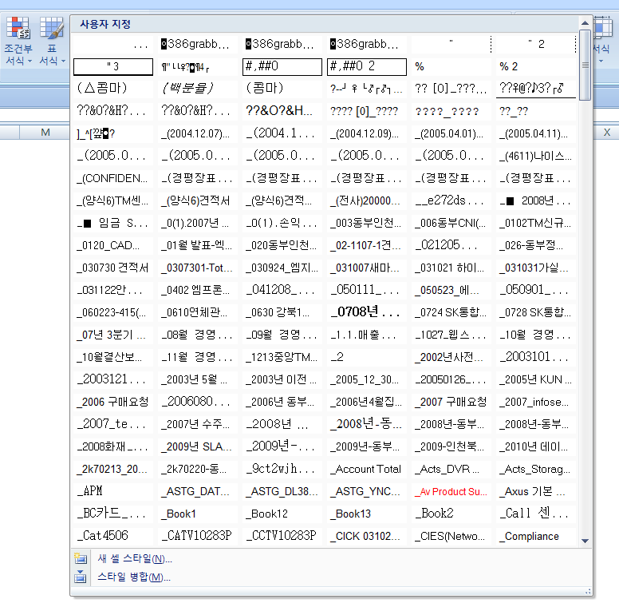The height and width of the screenshot is (603, 619).
Task: Select the red '_Av Product Su...' style
Action: (x=451, y=491)
